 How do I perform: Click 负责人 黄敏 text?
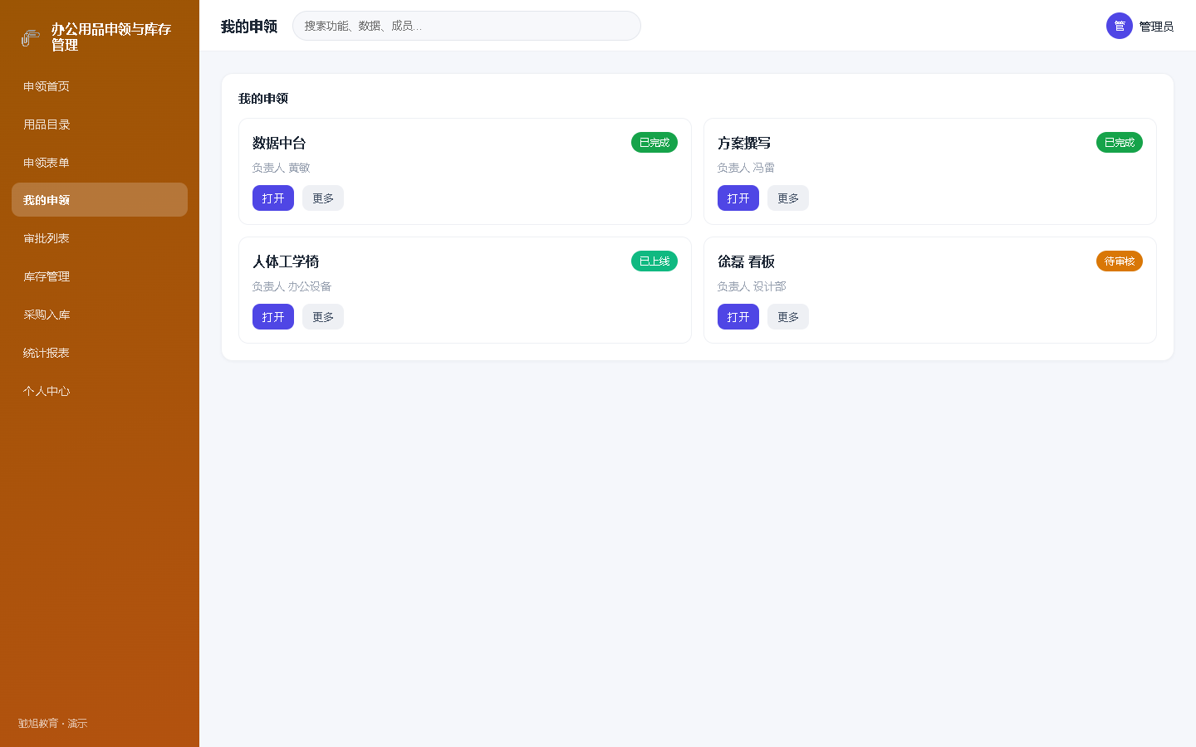coord(282,168)
